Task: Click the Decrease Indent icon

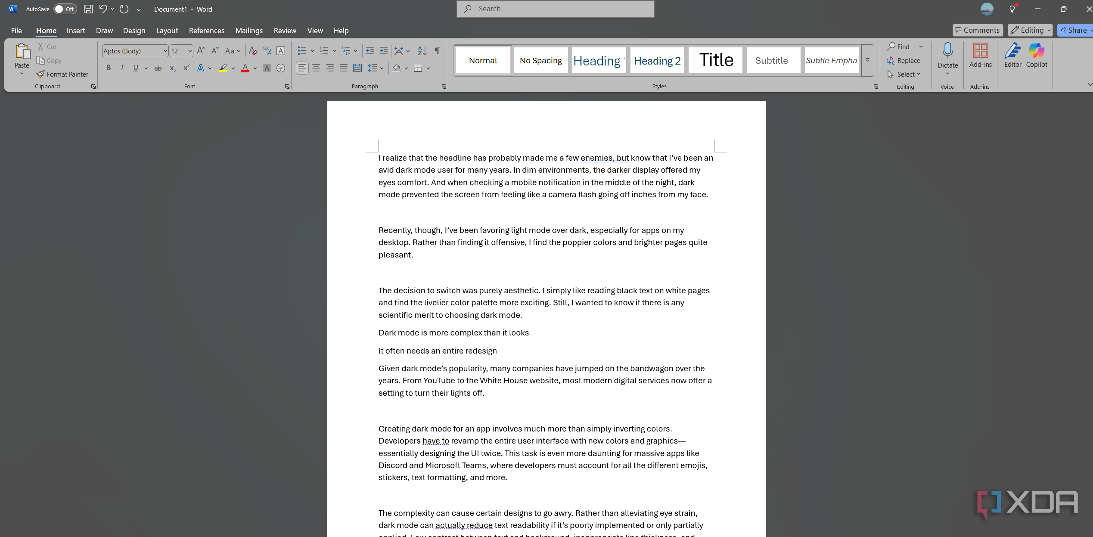Action: click(370, 51)
